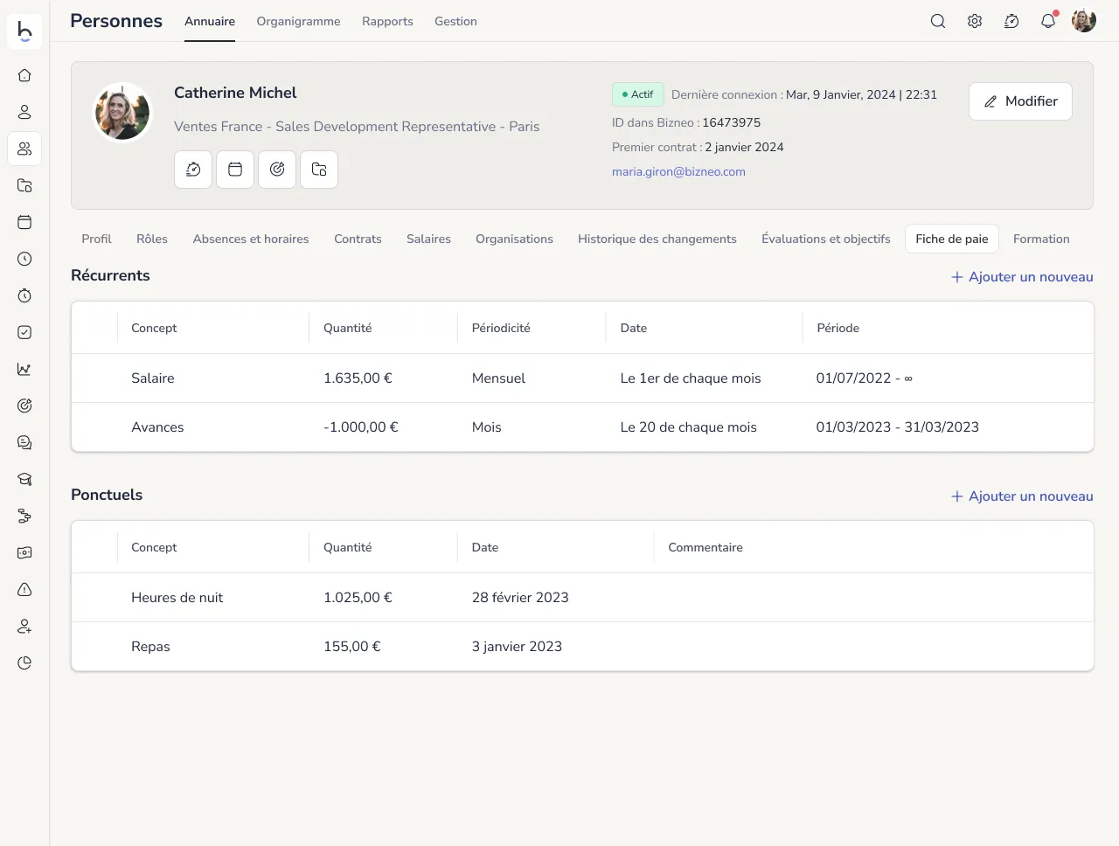Open the search magnifier in top bar

click(938, 21)
